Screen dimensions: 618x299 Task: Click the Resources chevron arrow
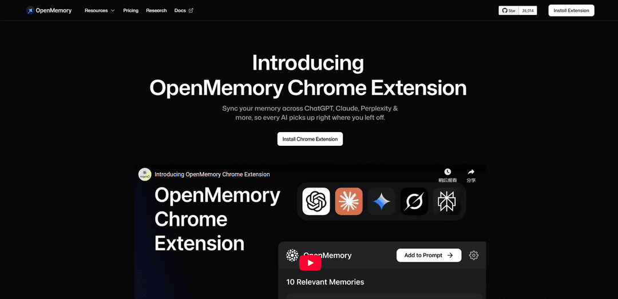(113, 11)
